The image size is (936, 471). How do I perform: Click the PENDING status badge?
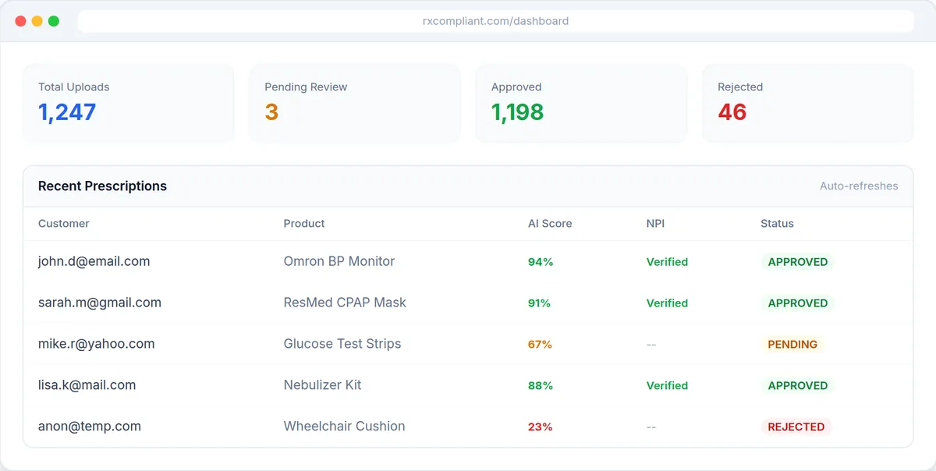click(x=792, y=345)
